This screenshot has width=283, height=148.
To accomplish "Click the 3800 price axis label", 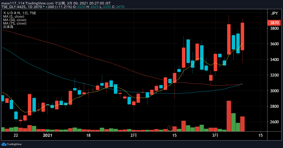I will click(274, 28).
